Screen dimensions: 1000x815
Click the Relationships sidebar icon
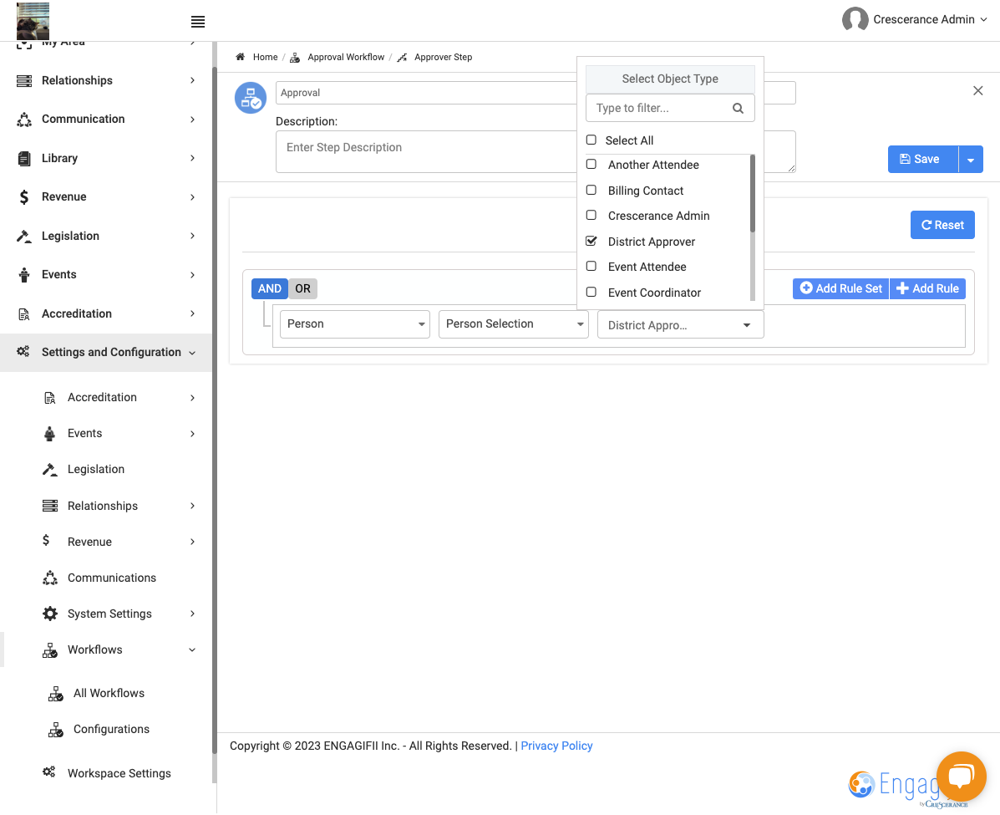pos(24,80)
